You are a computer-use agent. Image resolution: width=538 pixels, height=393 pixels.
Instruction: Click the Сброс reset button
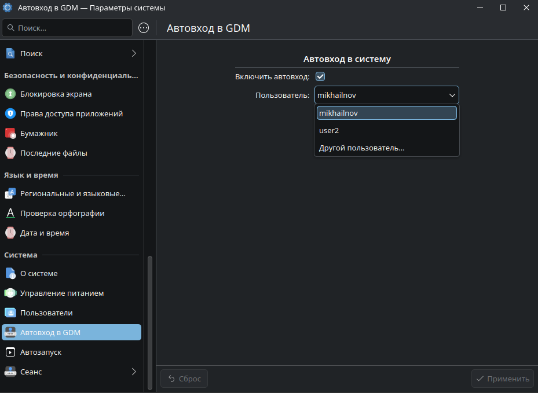(x=184, y=379)
